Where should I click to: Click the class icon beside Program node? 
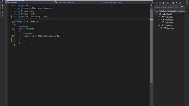pos(165,28)
